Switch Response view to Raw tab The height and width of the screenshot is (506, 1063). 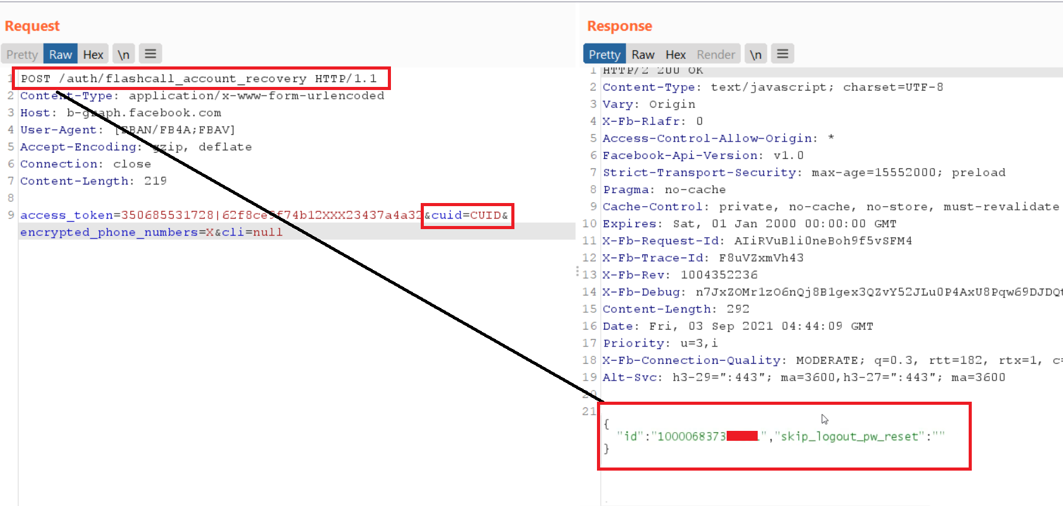(643, 55)
